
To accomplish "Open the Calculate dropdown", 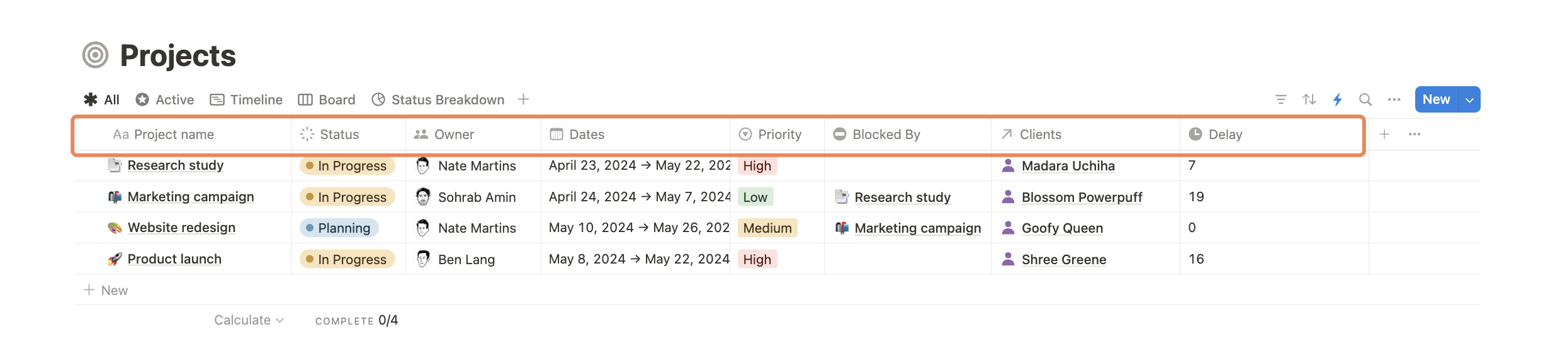I will pos(249,320).
